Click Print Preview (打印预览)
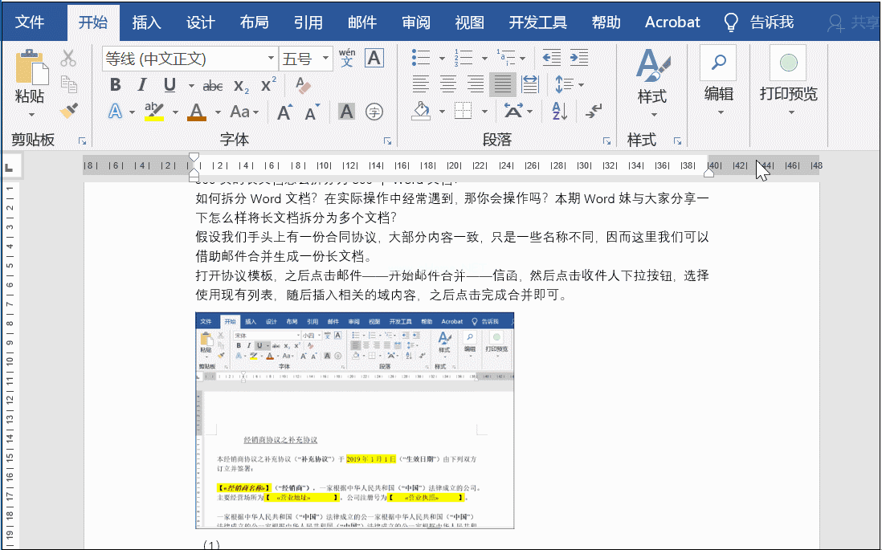This screenshot has height=550, width=882. tap(789, 80)
